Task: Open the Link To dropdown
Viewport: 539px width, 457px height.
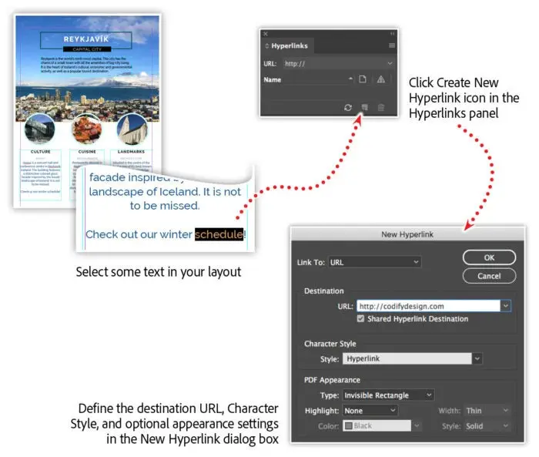Action: [x=375, y=262]
